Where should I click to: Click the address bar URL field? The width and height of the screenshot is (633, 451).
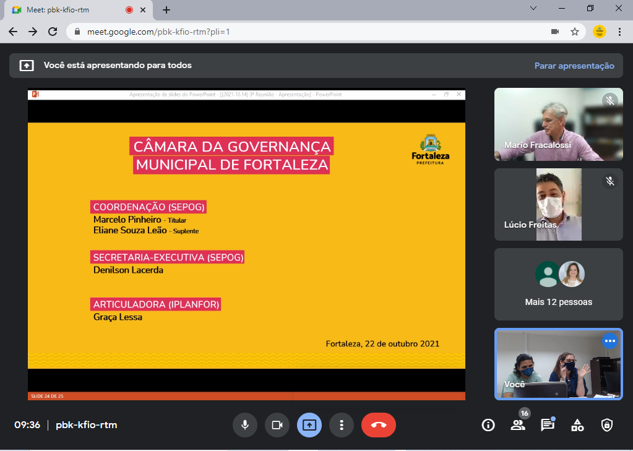pyautogui.click(x=309, y=32)
